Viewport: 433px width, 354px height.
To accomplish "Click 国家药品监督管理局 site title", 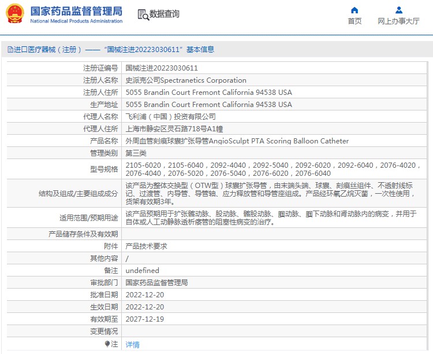I will (x=76, y=12).
